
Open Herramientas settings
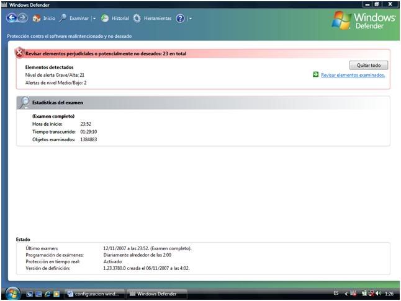tap(153, 19)
